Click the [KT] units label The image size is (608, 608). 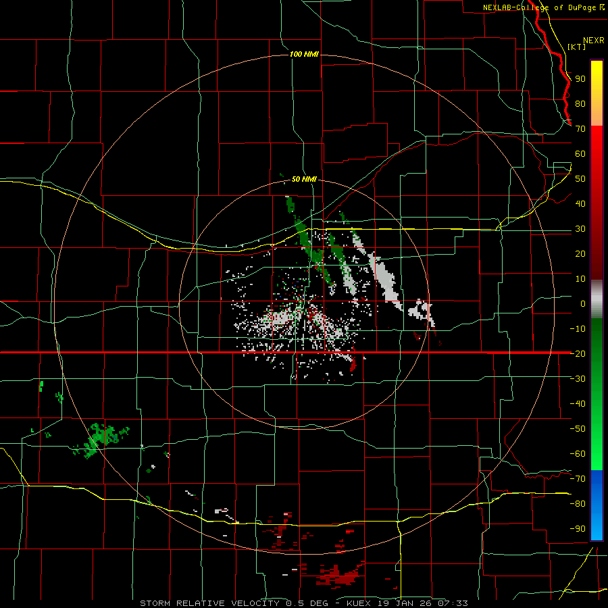577,47
